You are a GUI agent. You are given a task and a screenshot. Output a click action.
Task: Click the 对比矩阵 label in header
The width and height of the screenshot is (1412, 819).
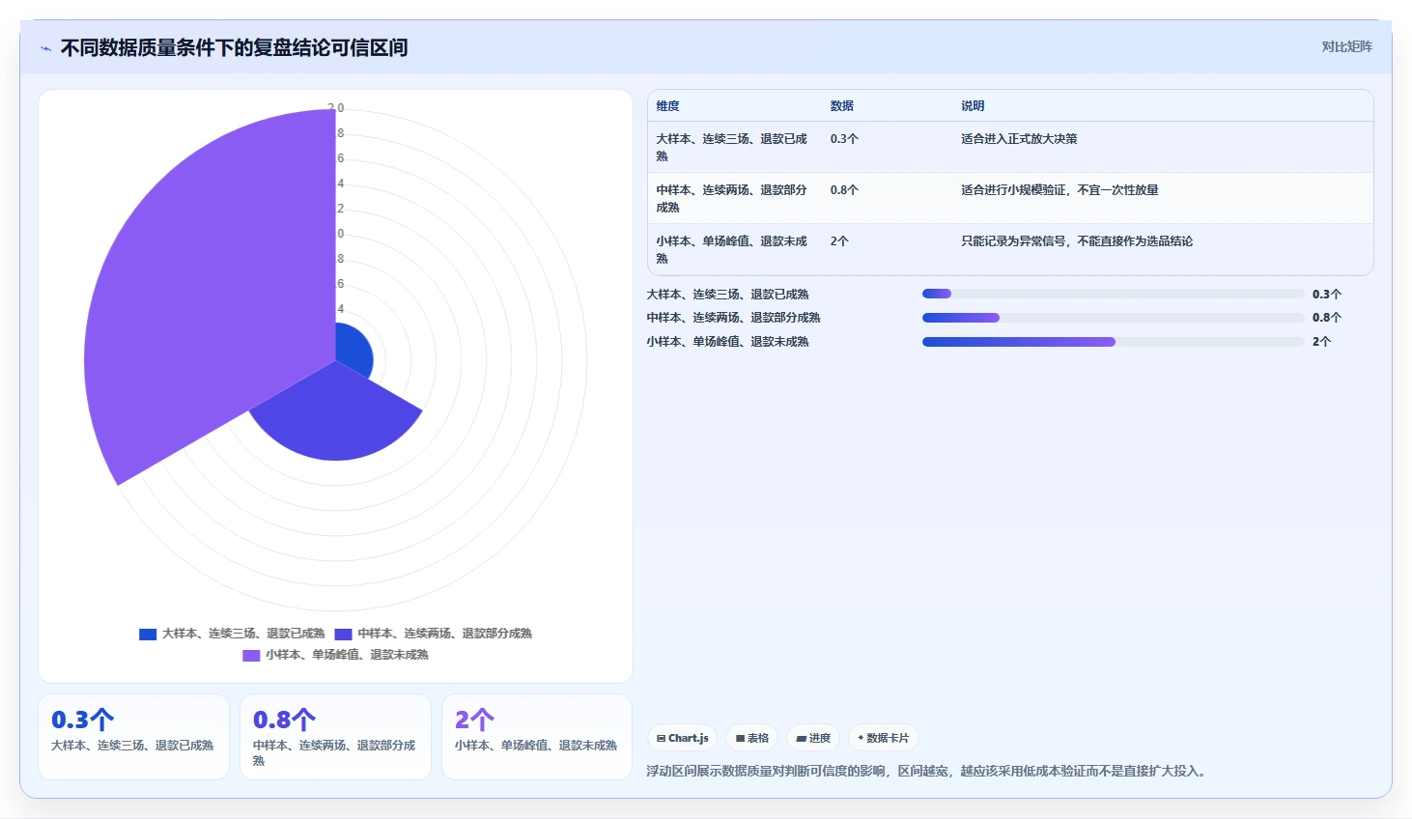pyautogui.click(x=1346, y=46)
